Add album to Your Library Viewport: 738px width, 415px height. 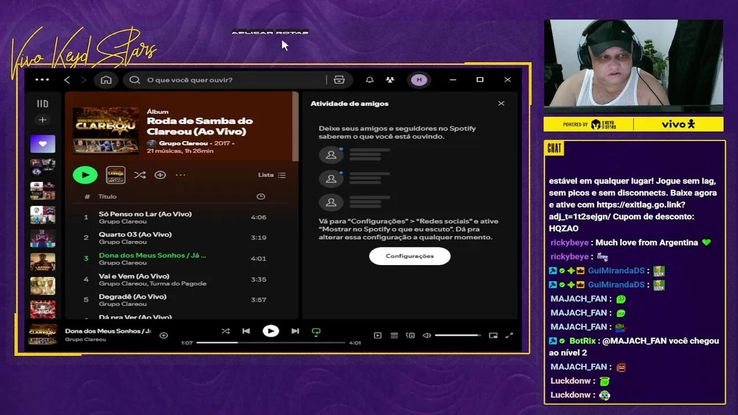pos(160,175)
